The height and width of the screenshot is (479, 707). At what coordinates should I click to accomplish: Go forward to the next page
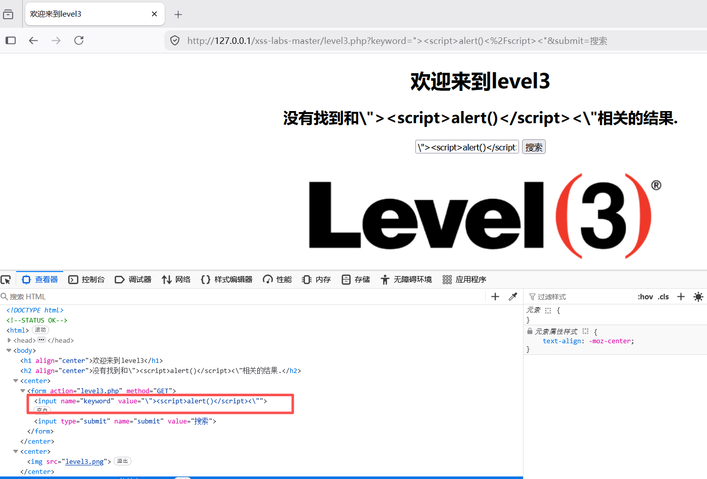click(56, 40)
